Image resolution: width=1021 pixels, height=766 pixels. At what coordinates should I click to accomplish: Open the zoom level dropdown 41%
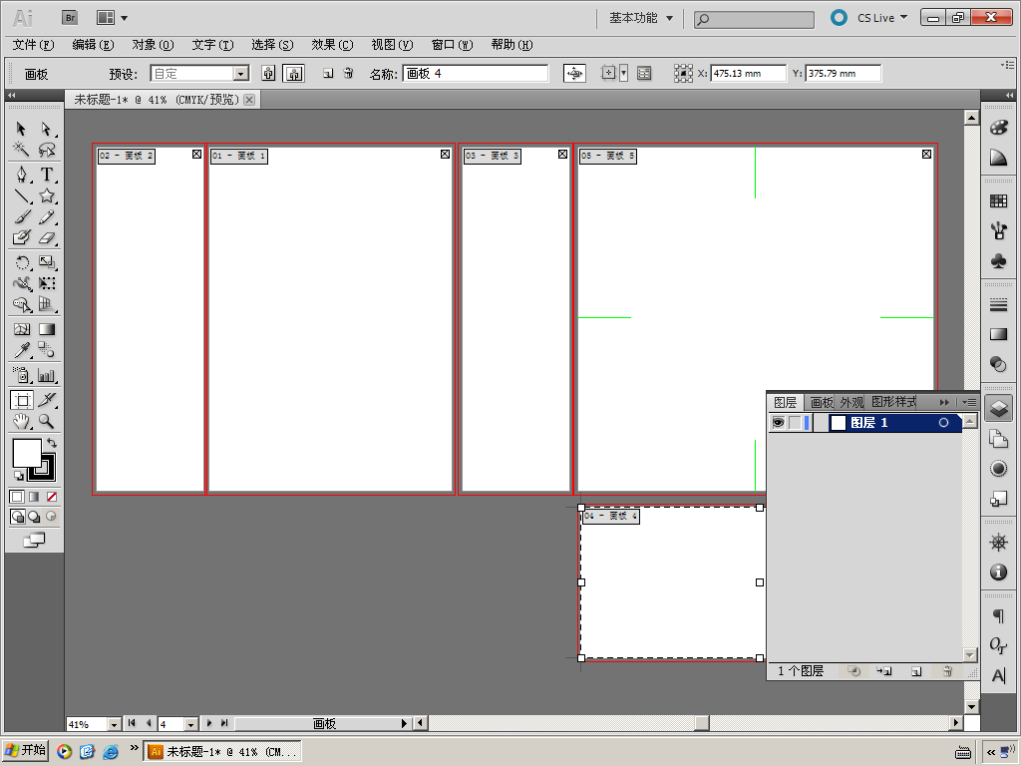[114, 724]
